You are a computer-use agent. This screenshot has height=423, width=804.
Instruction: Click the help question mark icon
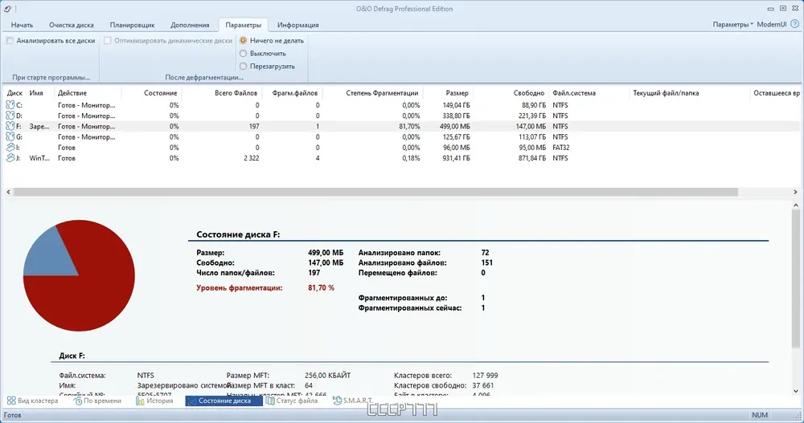pyautogui.click(x=794, y=24)
